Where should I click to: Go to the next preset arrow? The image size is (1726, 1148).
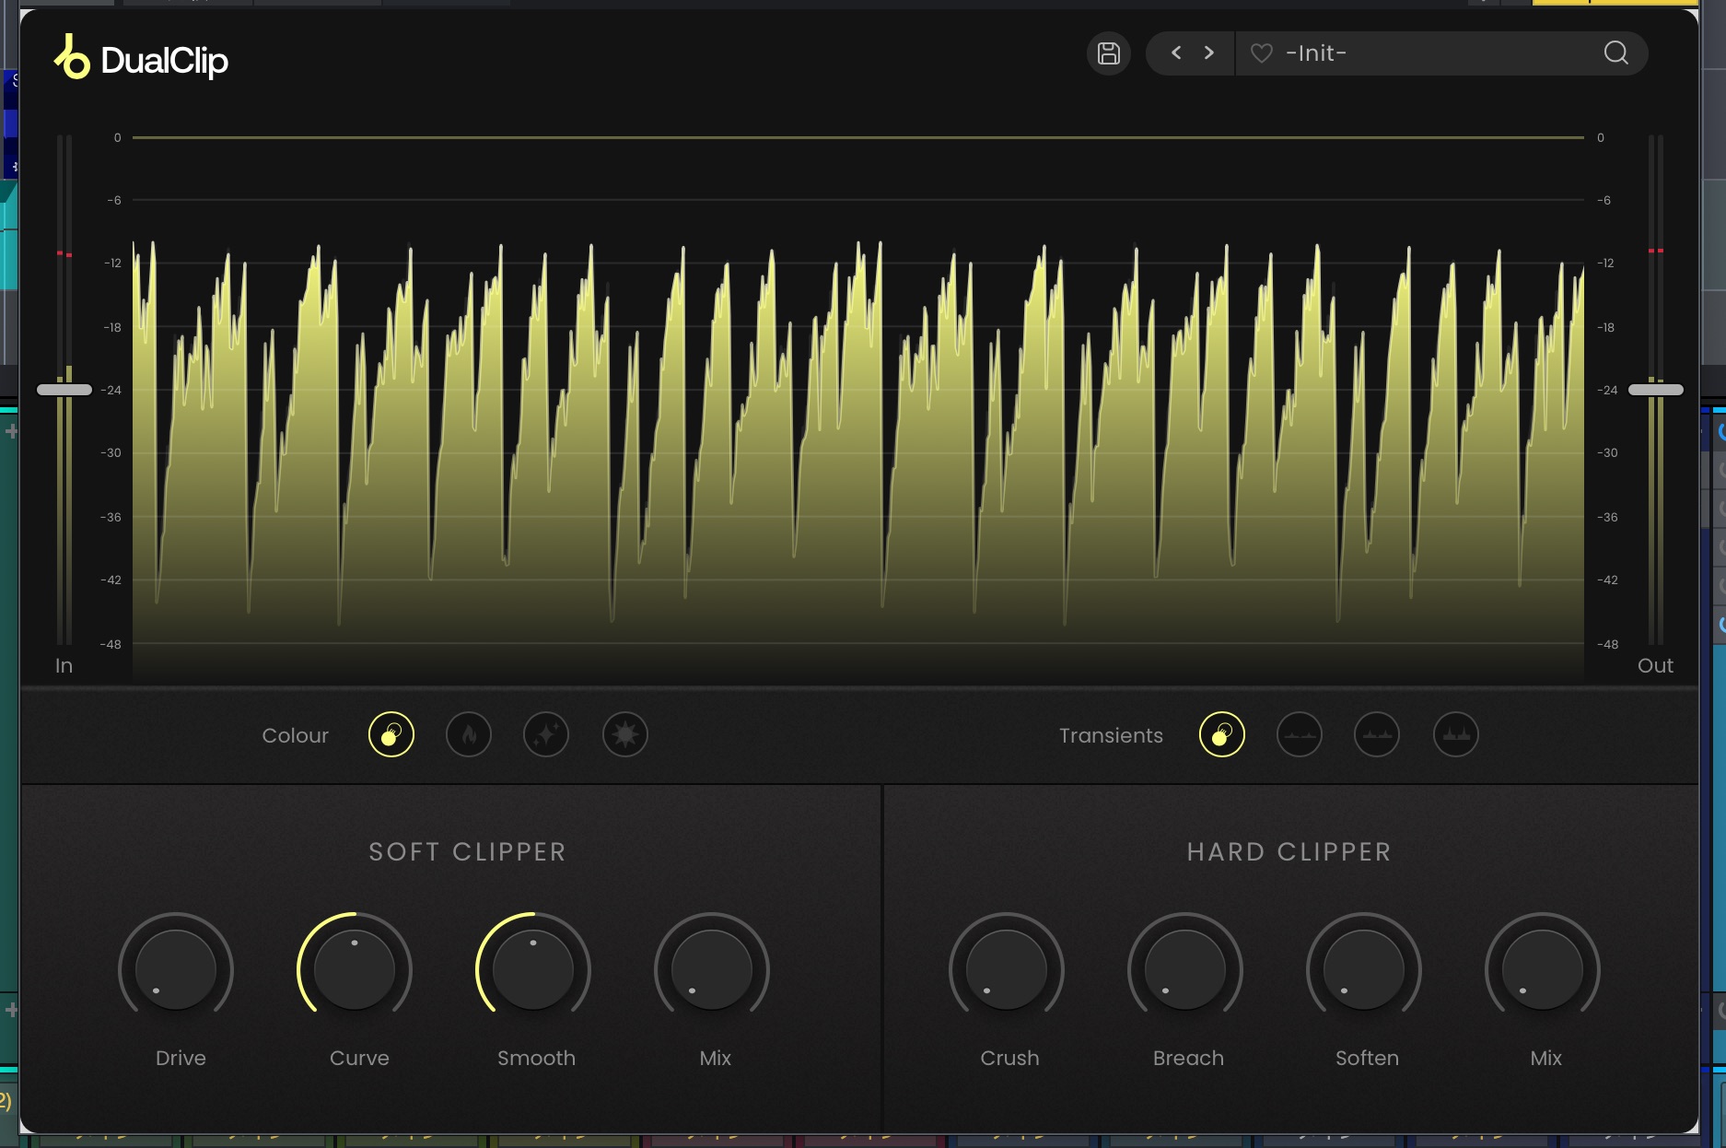pos(1209,53)
